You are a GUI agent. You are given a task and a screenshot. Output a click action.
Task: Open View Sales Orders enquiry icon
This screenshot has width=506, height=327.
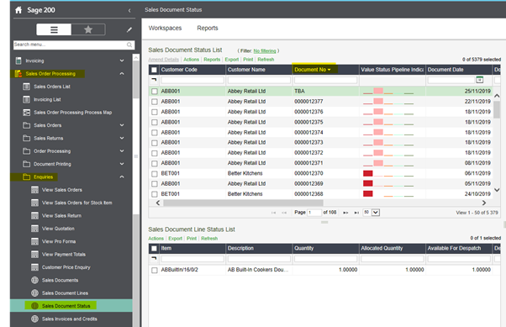coord(34,190)
